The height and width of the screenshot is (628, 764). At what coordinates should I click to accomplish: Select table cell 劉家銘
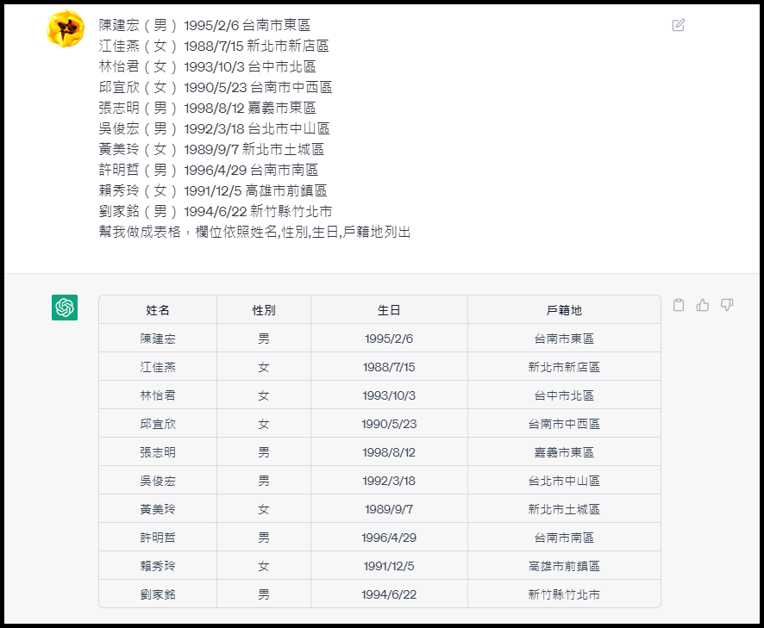[158, 594]
